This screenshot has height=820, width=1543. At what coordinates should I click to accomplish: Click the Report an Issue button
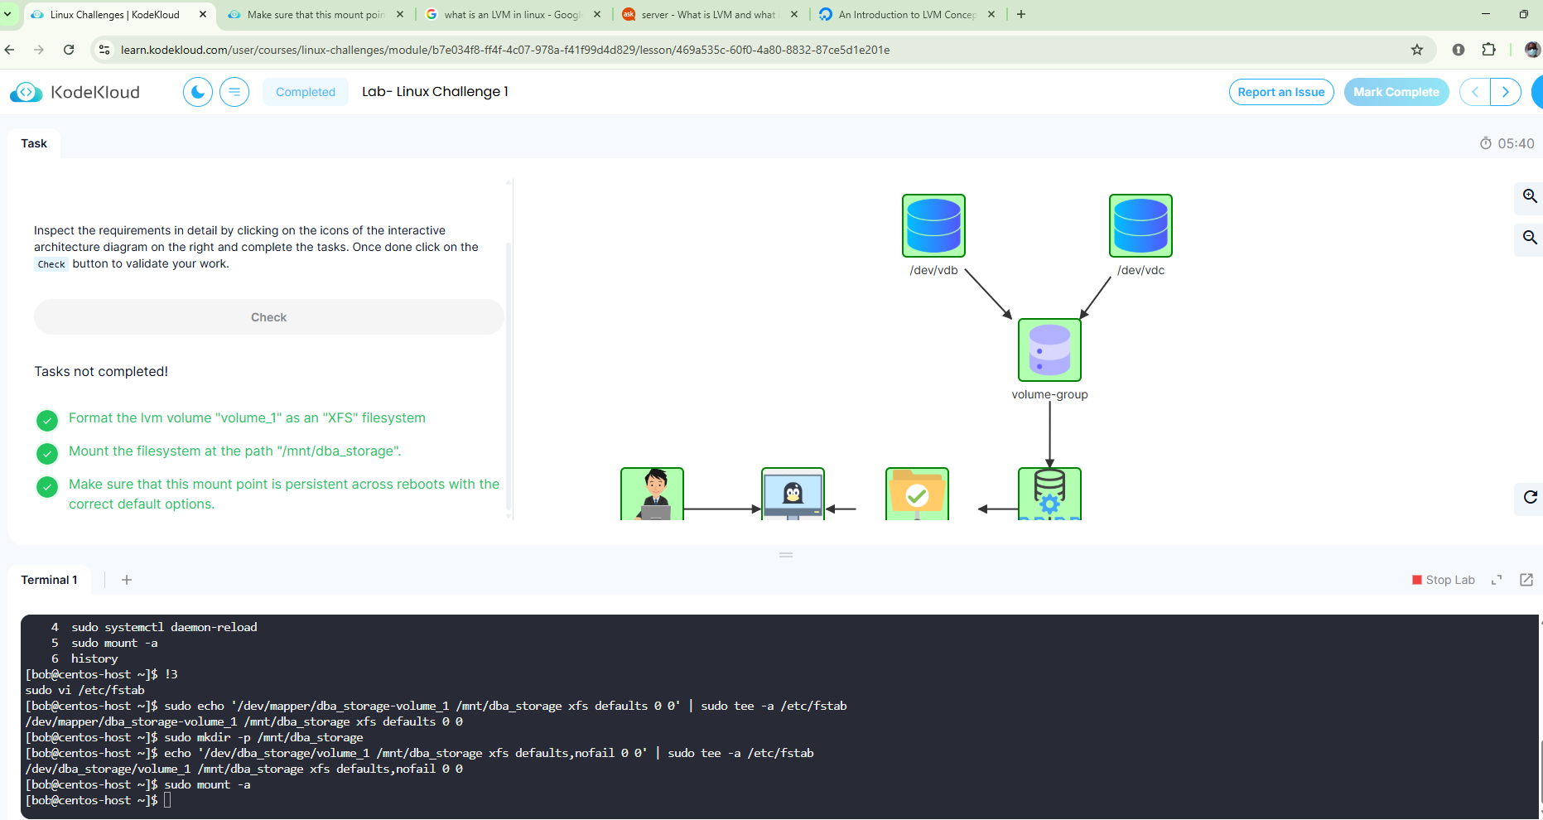1281,92
